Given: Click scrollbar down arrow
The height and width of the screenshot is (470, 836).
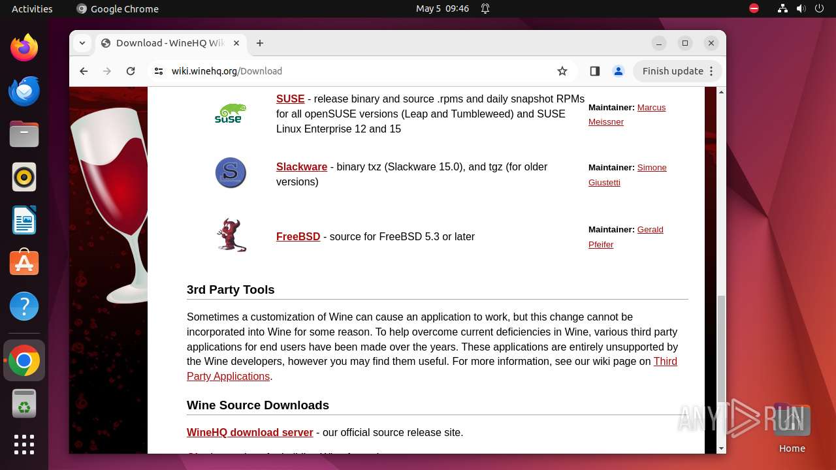Looking at the screenshot, I should pos(721,448).
